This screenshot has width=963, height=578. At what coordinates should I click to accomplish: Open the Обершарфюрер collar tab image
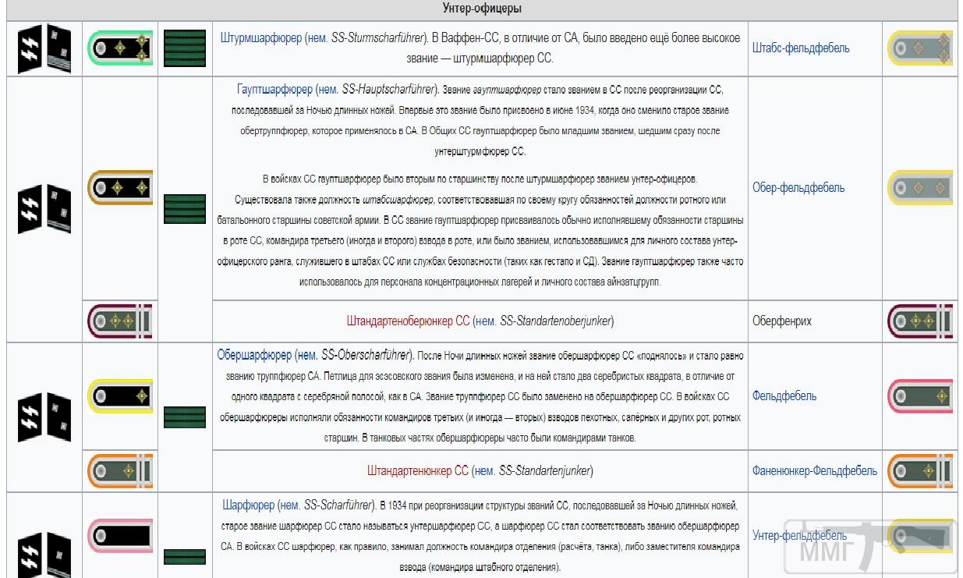pos(44,417)
